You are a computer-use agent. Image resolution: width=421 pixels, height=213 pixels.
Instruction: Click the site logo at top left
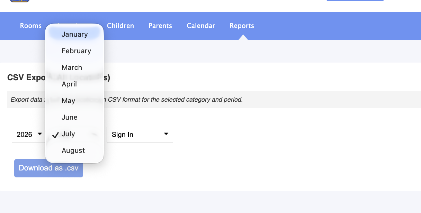coord(20,1)
